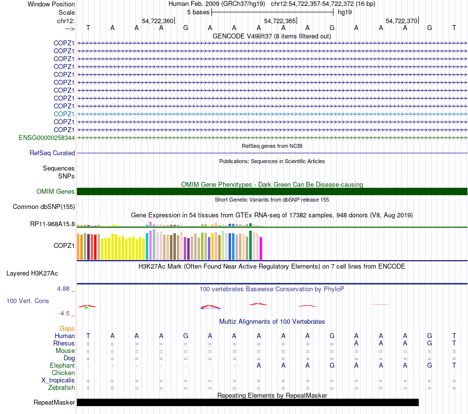Click the Layered H3K27Ac label
The height and width of the screenshot is (414, 468).
click(x=32, y=274)
